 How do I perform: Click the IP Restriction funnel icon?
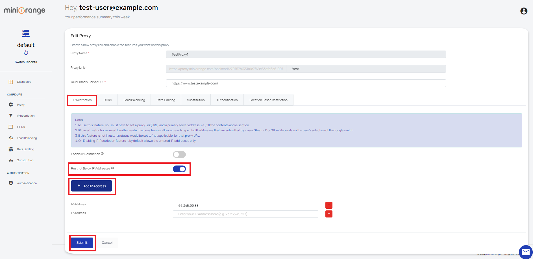pos(11,116)
